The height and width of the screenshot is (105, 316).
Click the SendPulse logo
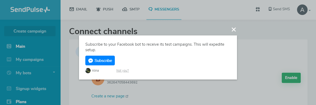[30, 10]
